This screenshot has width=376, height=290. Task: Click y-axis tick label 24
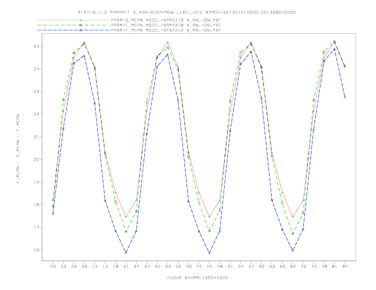tap(37, 69)
